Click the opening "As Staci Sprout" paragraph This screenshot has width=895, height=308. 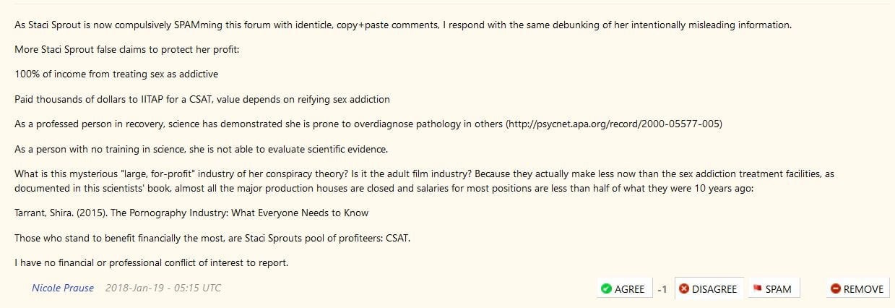click(x=403, y=25)
